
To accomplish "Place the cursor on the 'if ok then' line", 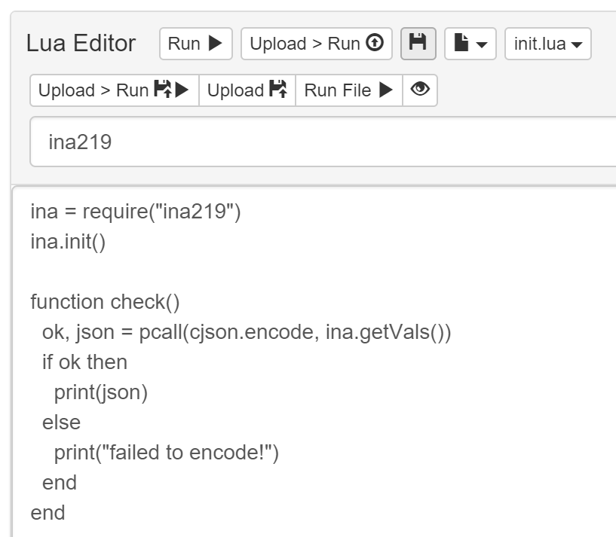I will click(84, 362).
